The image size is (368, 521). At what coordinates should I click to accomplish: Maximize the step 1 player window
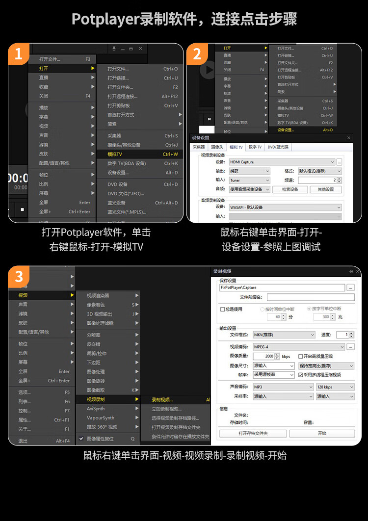[x=131, y=49]
